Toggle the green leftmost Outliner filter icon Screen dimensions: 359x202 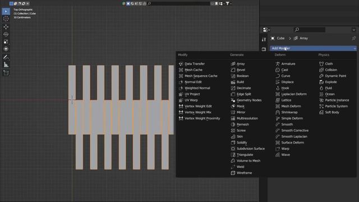[124, 3]
